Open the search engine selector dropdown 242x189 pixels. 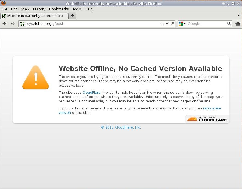click(x=182, y=24)
